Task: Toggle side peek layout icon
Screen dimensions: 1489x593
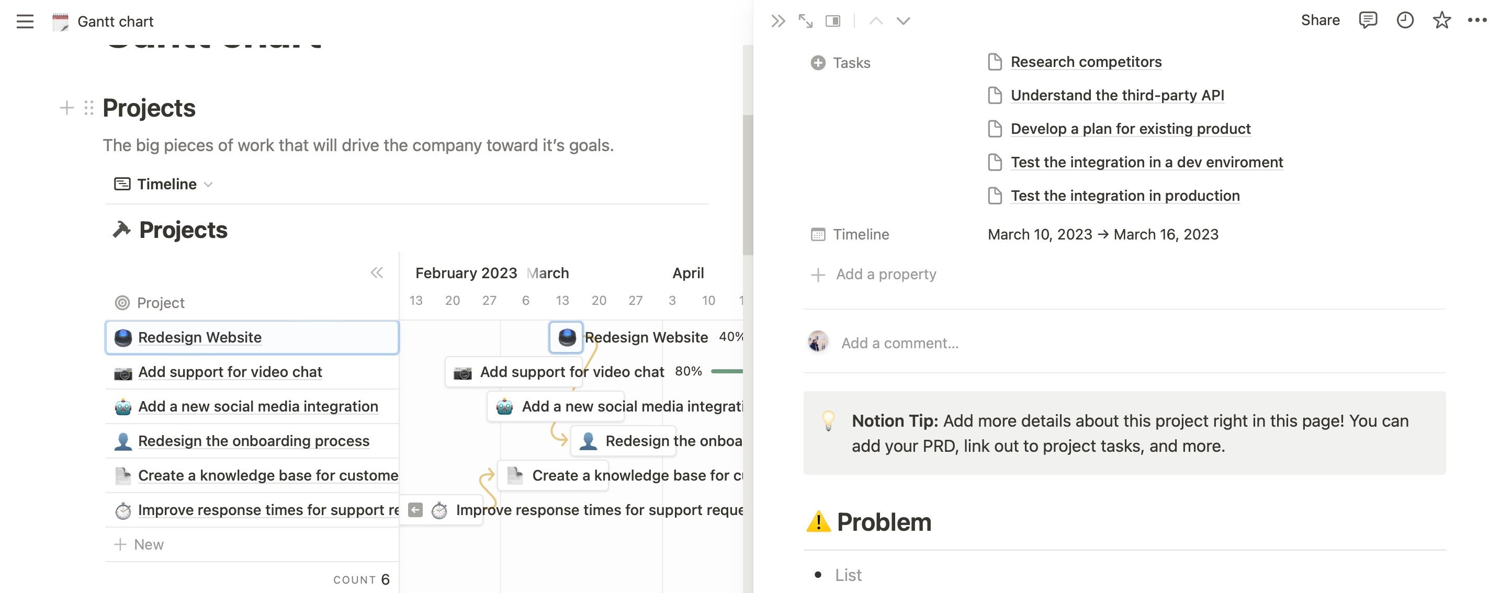Action: point(833,20)
